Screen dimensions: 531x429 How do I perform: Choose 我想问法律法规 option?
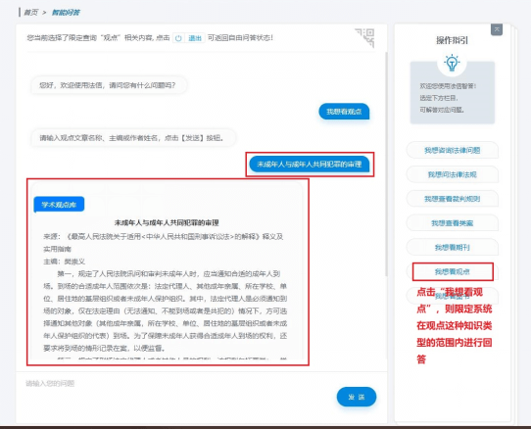tap(452, 174)
